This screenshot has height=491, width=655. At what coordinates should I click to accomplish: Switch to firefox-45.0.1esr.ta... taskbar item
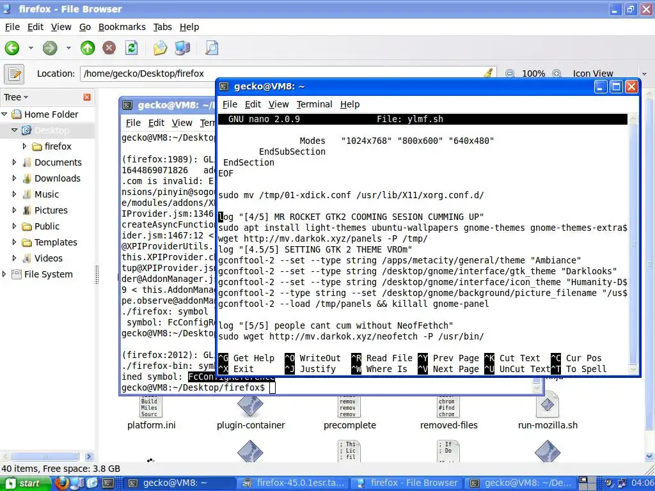click(294, 483)
